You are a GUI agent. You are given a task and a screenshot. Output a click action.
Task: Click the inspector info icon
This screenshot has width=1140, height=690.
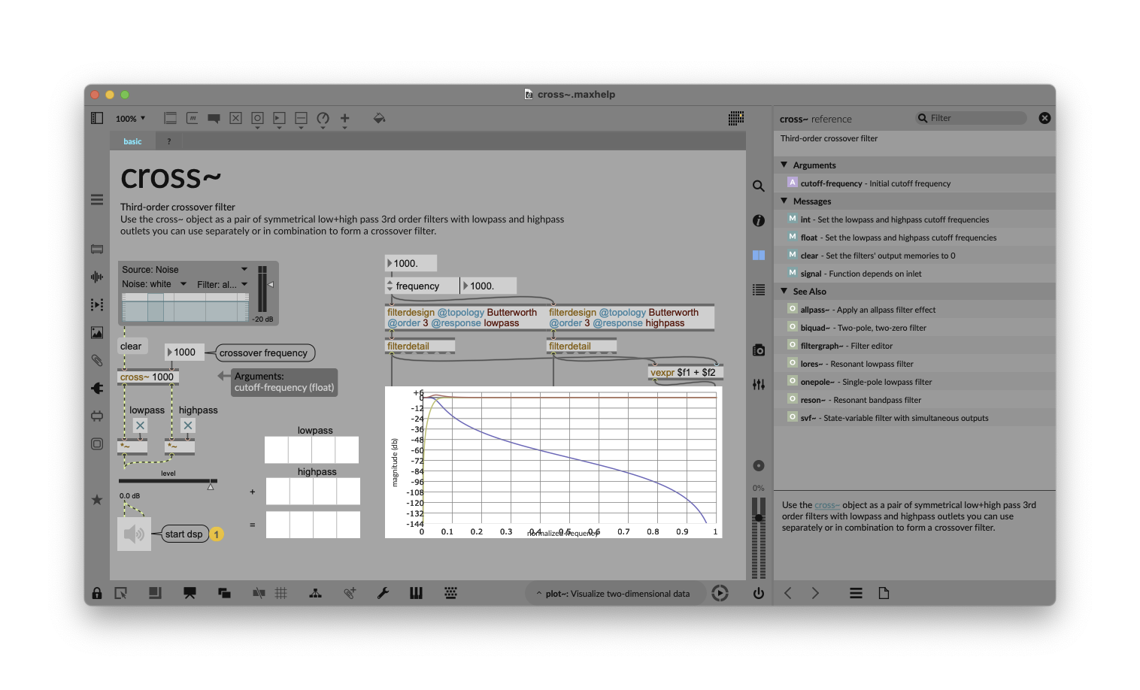(x=759, y=220)
